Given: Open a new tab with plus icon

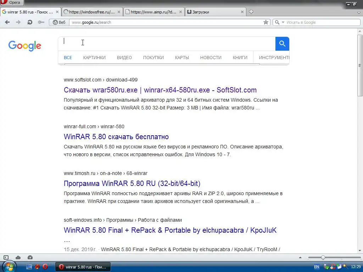Looking at the screenshot, I should tap(251, 12).
